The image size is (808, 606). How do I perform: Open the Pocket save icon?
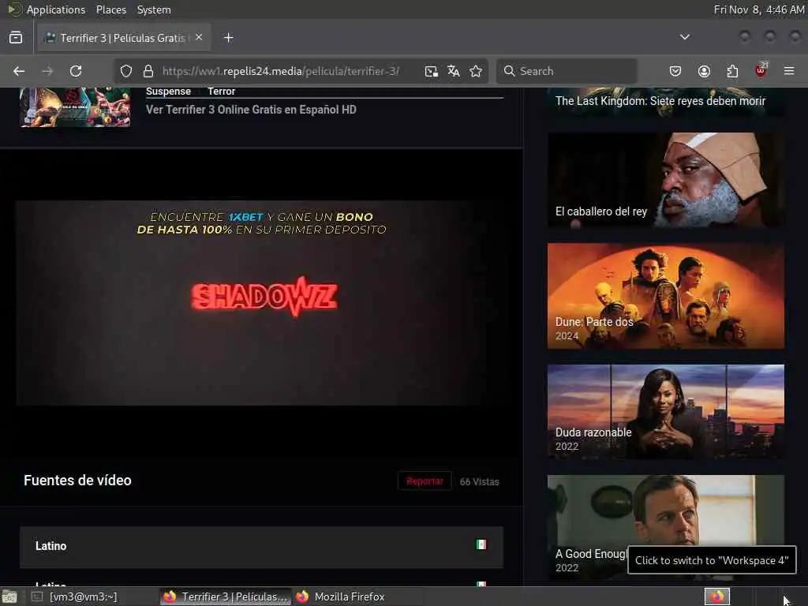click(675, 71)
